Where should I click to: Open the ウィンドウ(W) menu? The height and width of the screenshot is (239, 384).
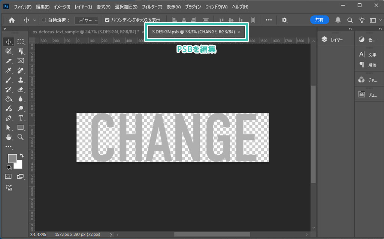(x=216, y=7)
